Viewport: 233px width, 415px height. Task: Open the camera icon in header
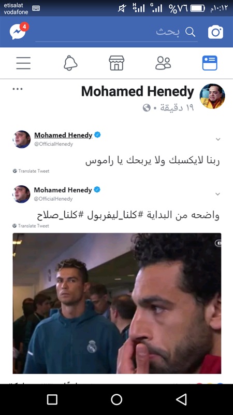coord(215,32)
